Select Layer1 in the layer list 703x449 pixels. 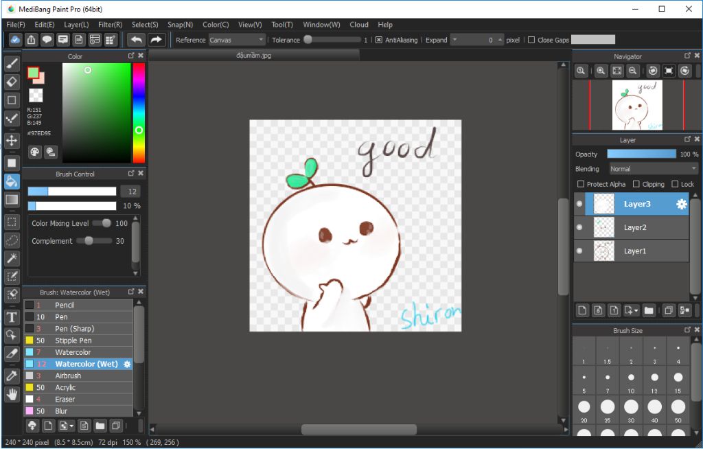click(x=632, y=251)
